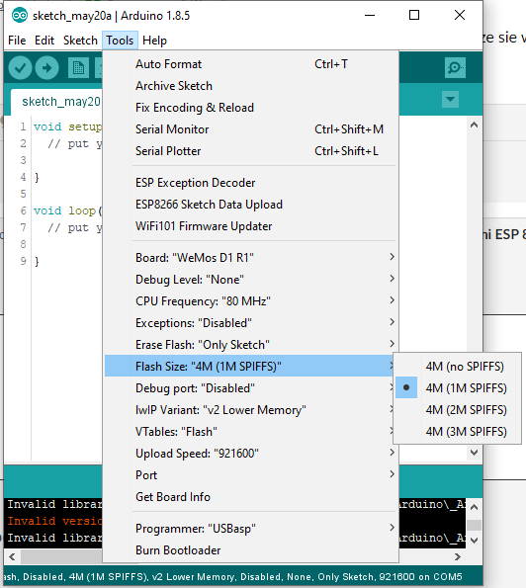
Task: Expand the Port submenu
Action: coord(250,475)
